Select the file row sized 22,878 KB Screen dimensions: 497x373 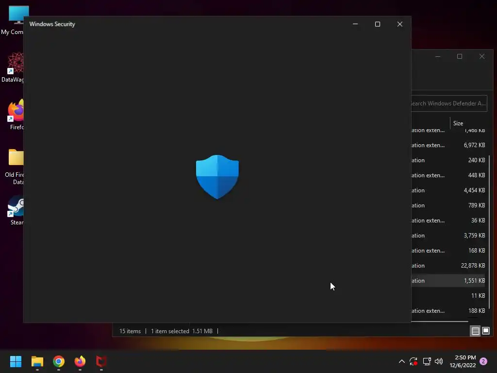tap(448, 266)
